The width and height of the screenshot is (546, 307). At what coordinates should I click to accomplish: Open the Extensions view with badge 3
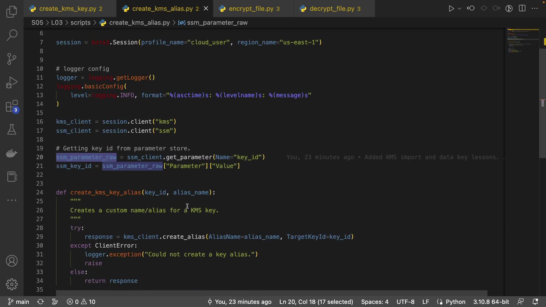12,107
